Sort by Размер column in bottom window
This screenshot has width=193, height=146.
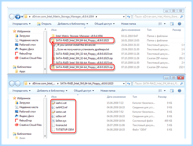pyautogui.click(x=162, y=97)
